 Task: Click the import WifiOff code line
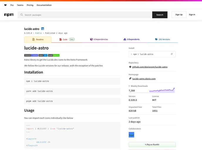50,129
